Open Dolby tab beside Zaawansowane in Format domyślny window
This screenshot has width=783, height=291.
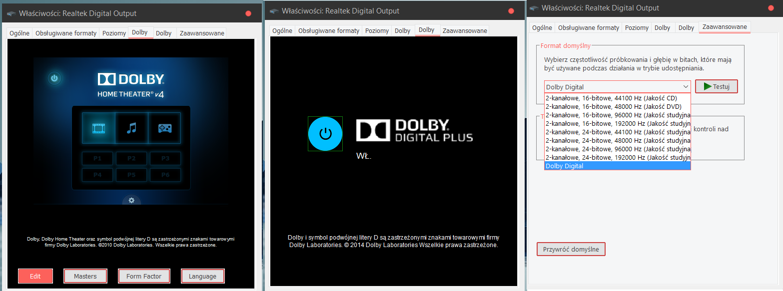687,28
